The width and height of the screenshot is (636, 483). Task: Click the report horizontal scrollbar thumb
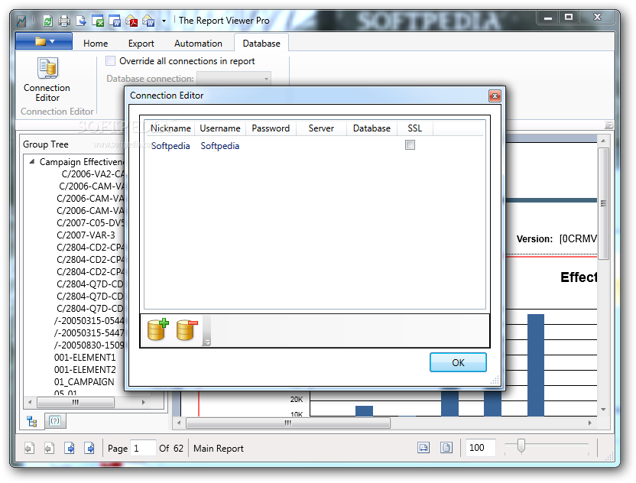288,423
